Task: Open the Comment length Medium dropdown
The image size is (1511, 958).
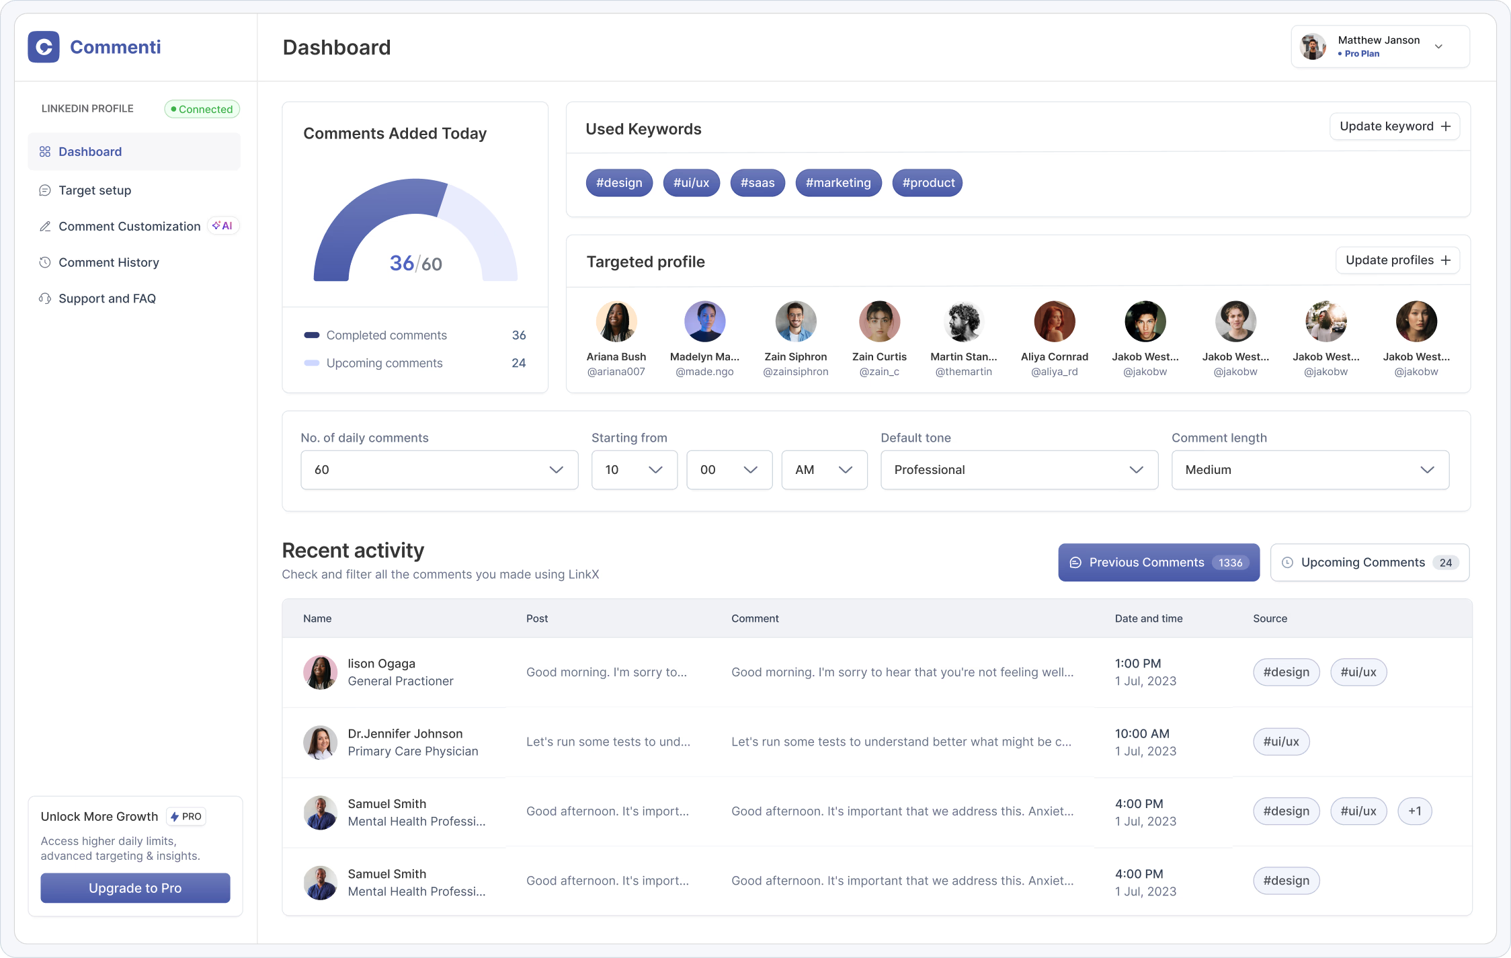Action: [x=1309, y=470]
